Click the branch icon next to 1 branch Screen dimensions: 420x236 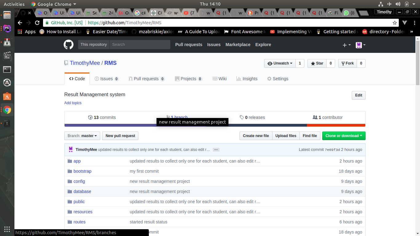click(168, 117)
